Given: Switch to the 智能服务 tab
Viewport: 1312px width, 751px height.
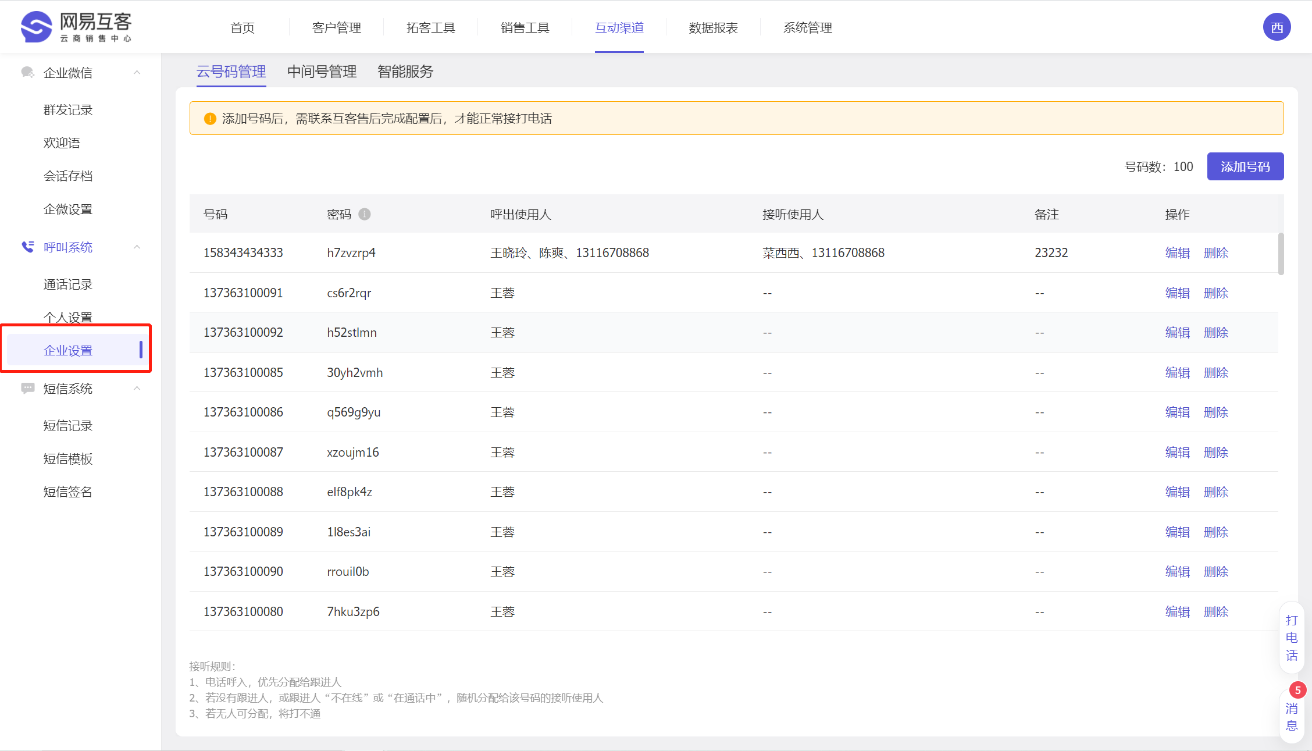Looking at the screenshot, I should click(405, 72).
